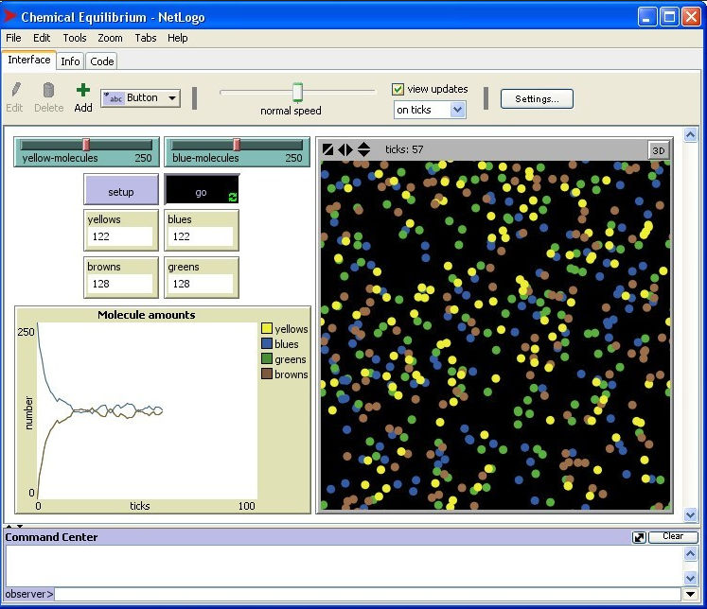Click the forever loop icon on go button
The width and height of the screenshot is (707, 609).
233,197
